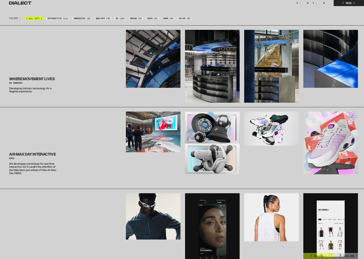Open the MENU button

click(349, 3)
